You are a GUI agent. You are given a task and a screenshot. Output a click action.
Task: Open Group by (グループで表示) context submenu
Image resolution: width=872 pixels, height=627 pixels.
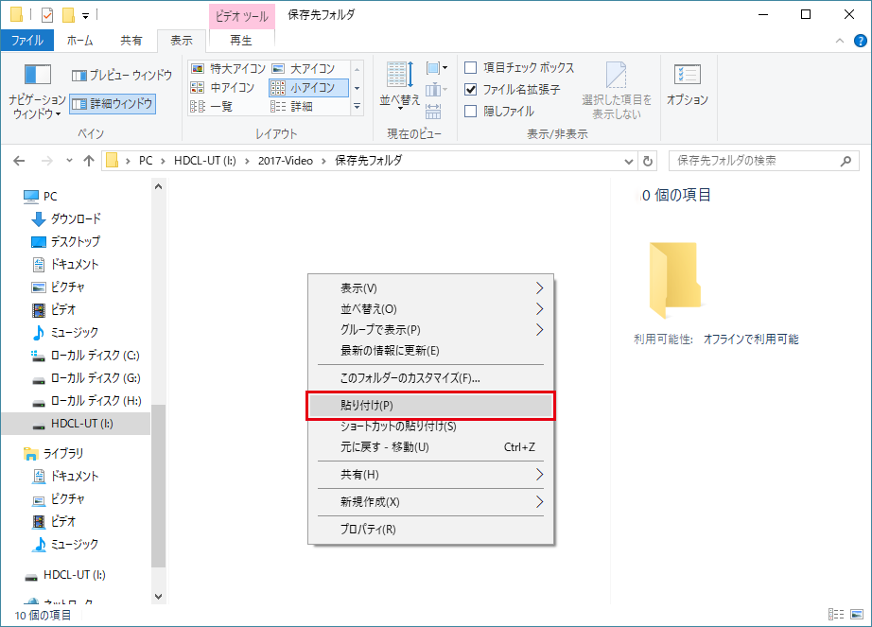(430, 330)
